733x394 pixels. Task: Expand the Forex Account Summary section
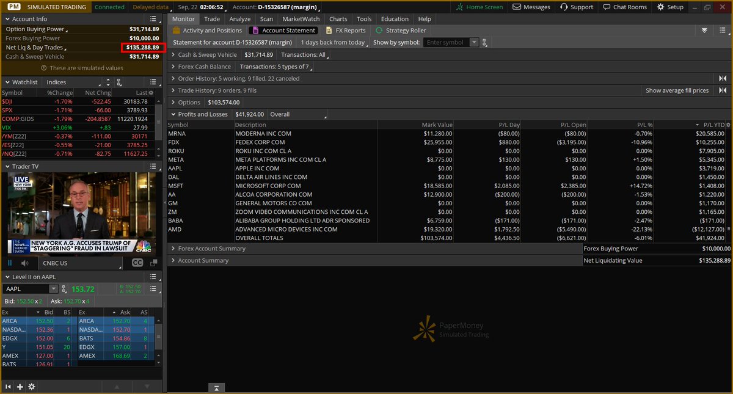click(173, 249)
